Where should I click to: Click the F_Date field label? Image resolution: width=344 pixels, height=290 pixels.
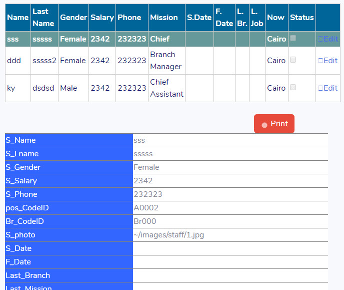pos(18,262)
